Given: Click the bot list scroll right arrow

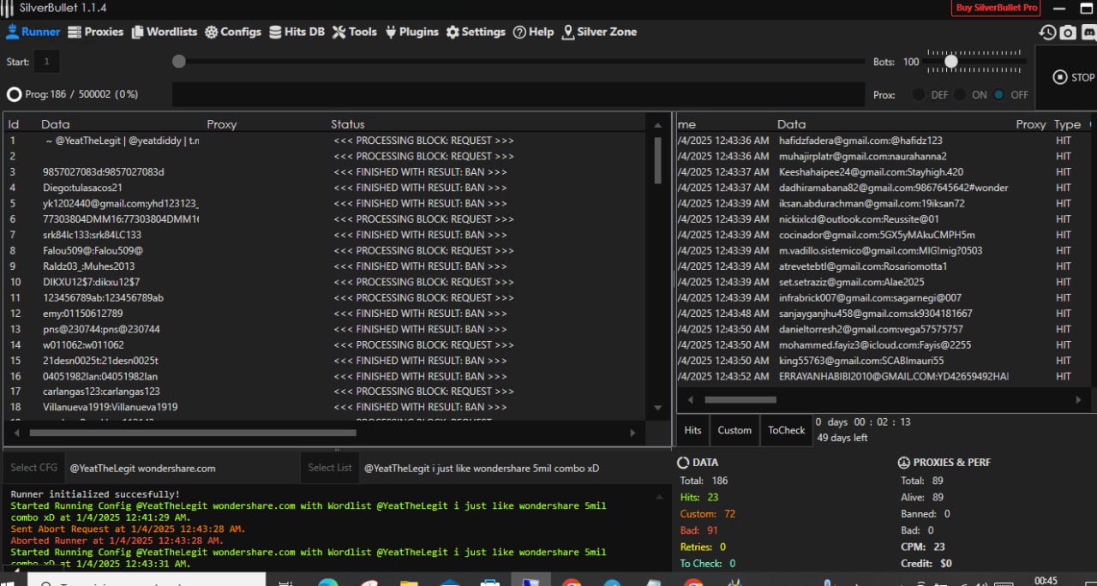Looking at the screenshot, I should pos(633,434).
